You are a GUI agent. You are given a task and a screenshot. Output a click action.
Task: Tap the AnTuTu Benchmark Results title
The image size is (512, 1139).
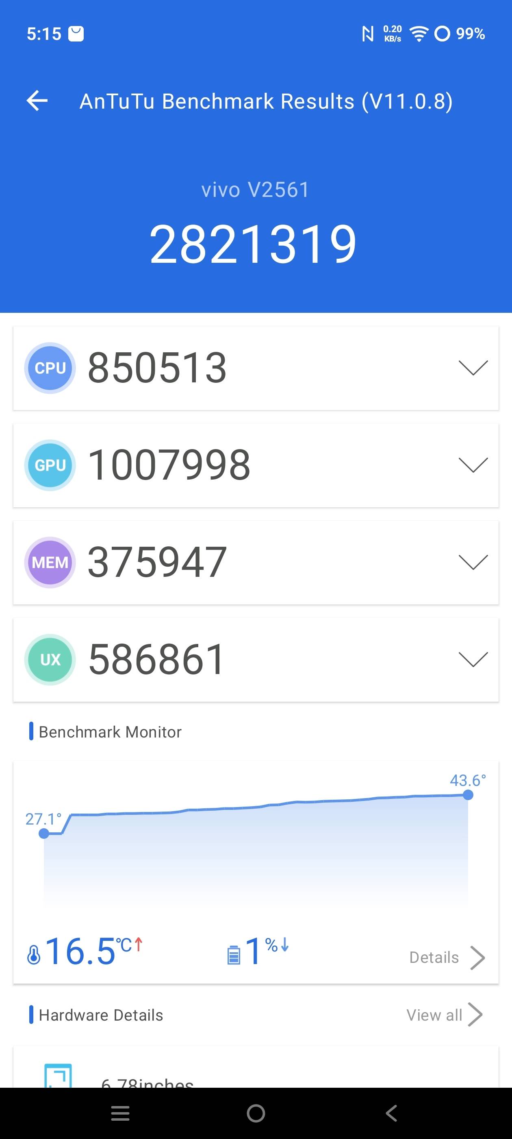coord(266,101)
